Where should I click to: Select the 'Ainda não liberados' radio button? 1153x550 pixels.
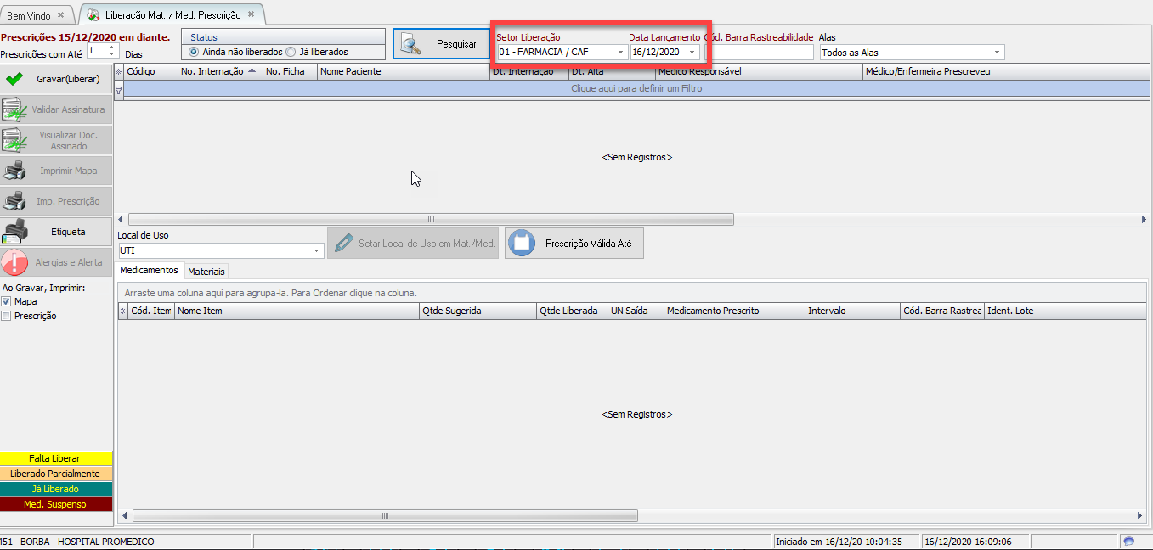[195, 52]
